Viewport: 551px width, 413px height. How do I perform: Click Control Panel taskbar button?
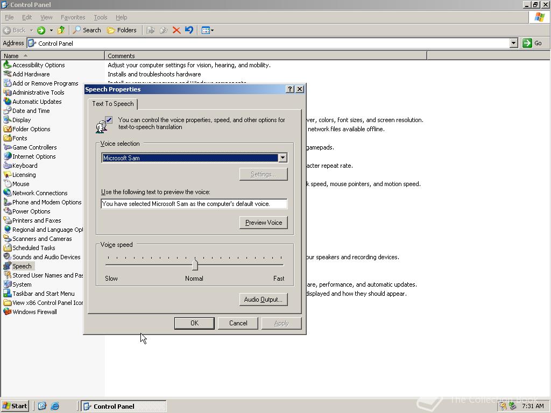tap(124, 406)
